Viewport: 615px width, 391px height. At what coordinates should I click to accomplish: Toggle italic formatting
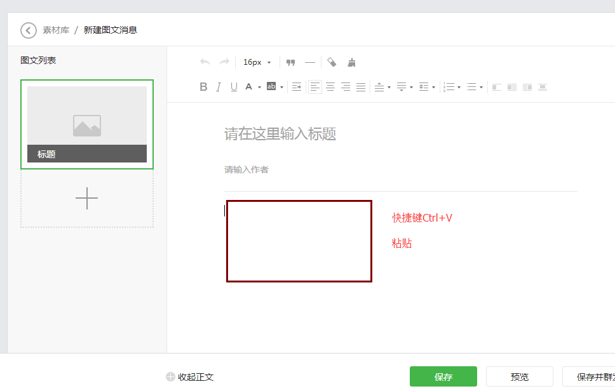218,86
